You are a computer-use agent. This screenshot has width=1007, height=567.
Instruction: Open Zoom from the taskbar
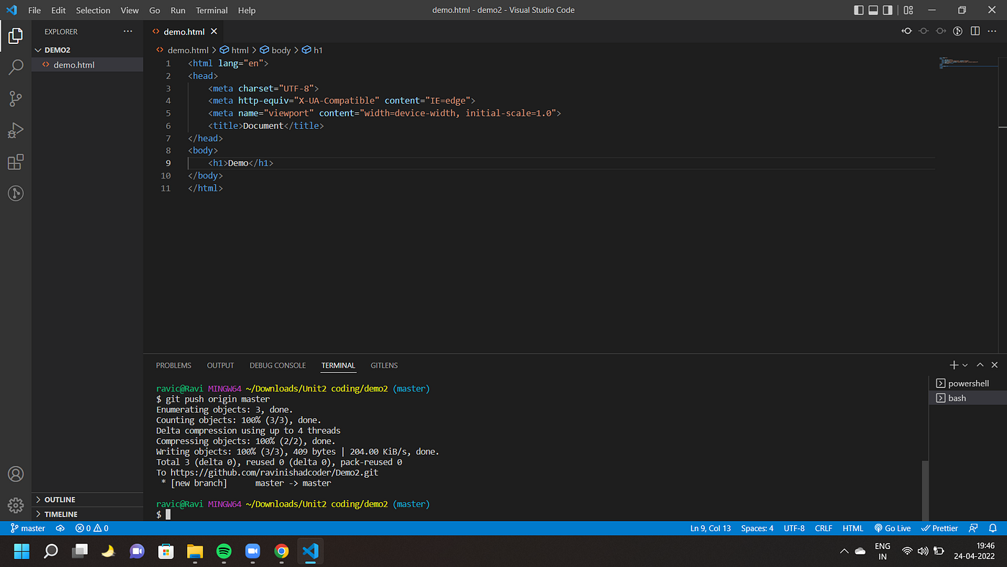click(252, 551)
